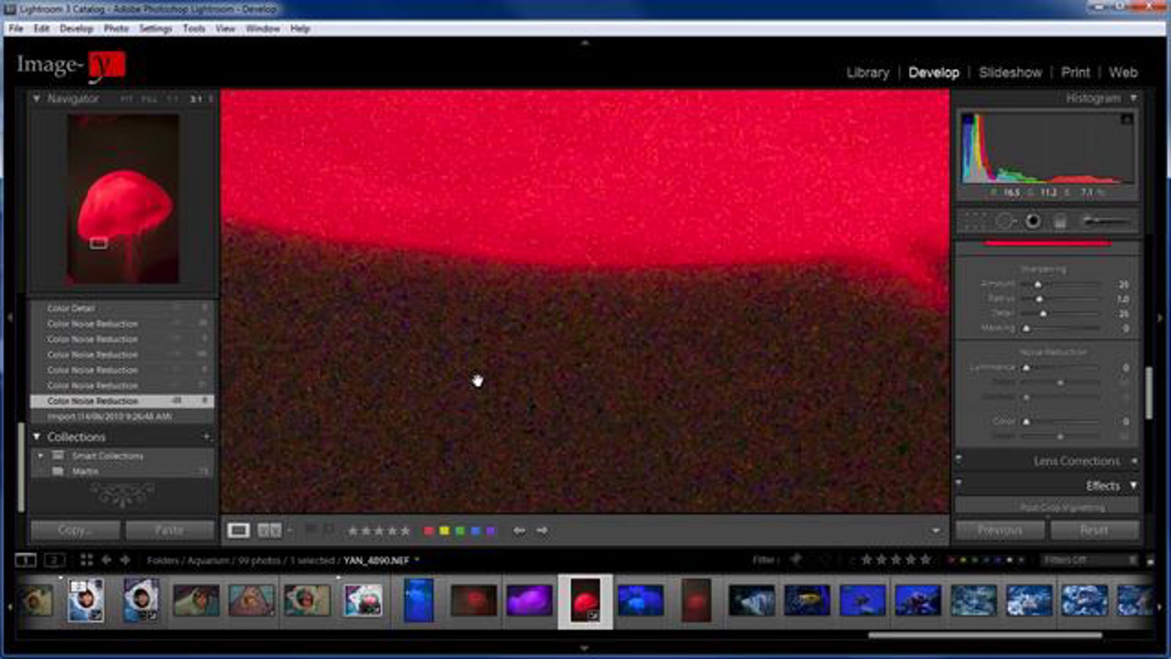Set Navigator zoom to 3:1

(196, 99)
